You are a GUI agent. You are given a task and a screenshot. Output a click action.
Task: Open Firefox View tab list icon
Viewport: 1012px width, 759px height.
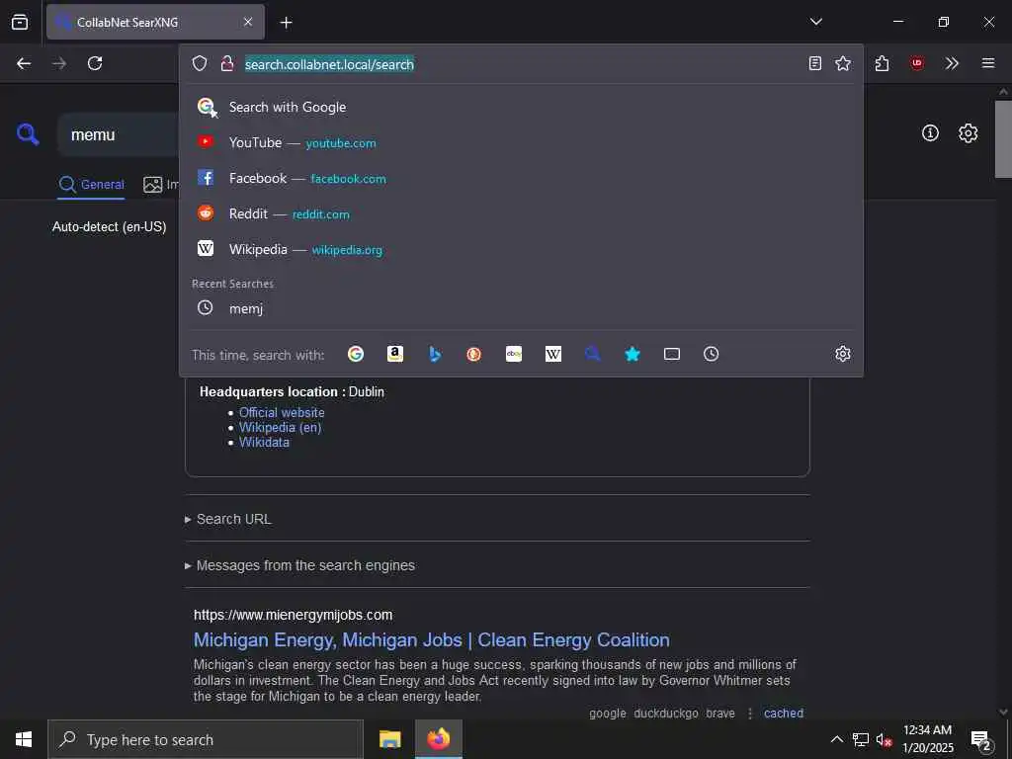point(20,22)
